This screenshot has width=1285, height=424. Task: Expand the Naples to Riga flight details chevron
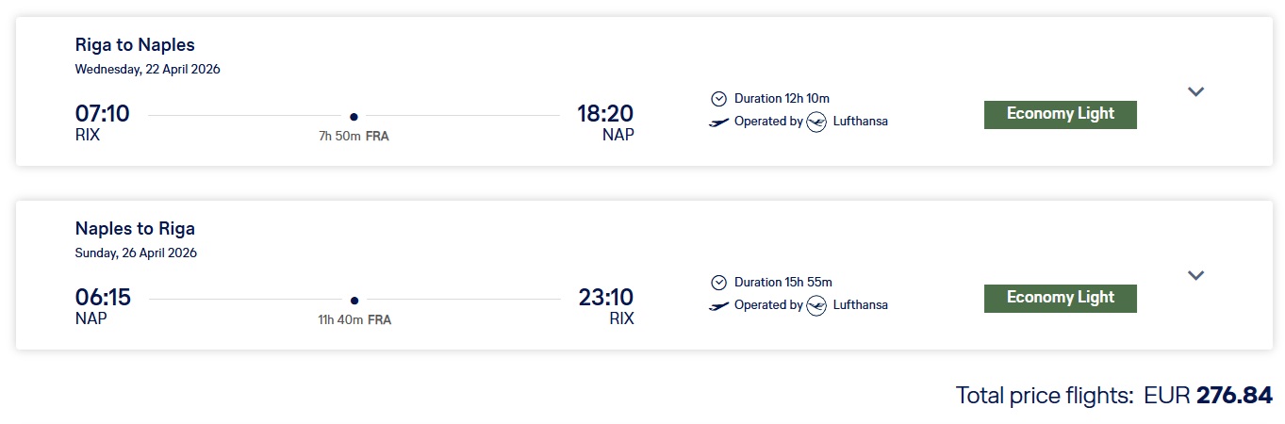(1195, 275)
